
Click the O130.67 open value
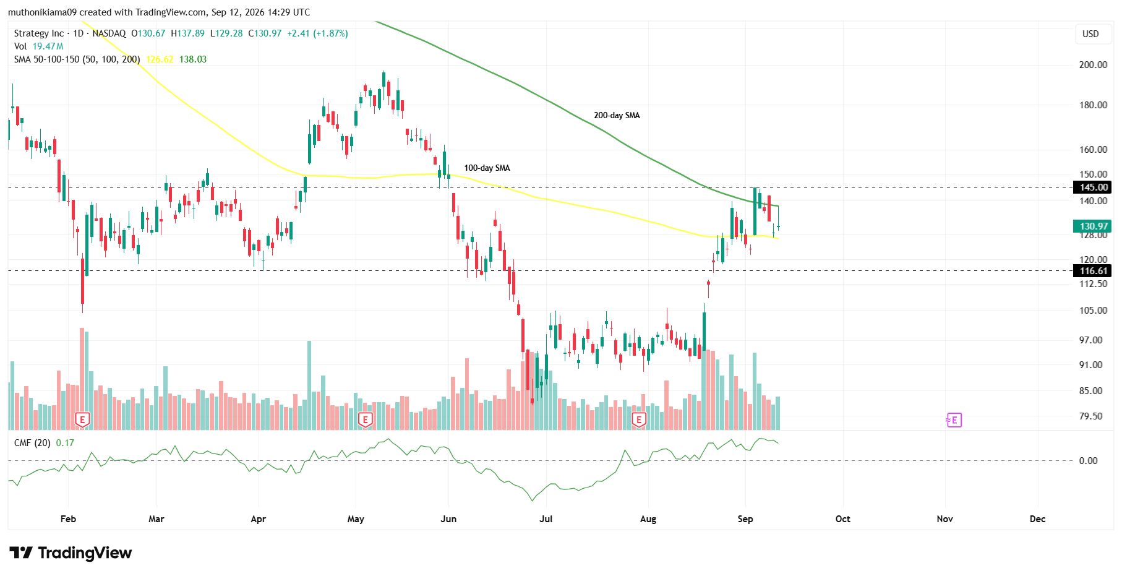[148, 33]
